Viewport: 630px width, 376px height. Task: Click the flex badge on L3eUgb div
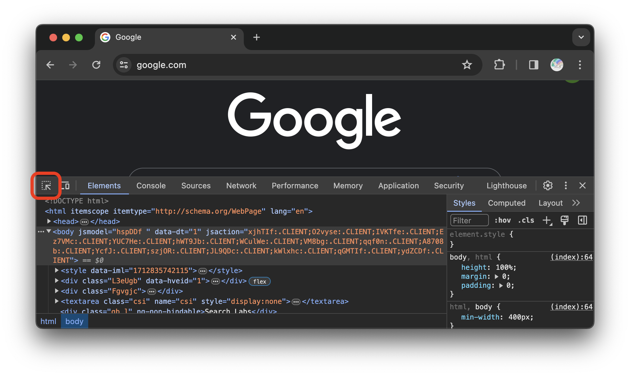[x=260, y=281]
